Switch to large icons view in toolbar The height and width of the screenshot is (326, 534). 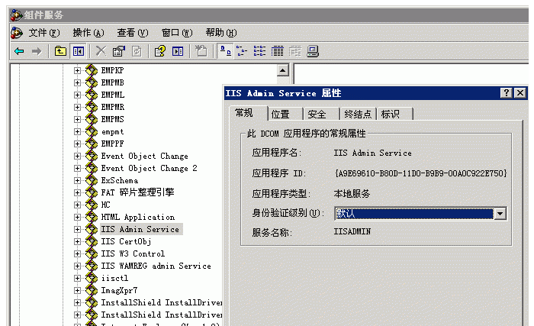pos(225,51)
